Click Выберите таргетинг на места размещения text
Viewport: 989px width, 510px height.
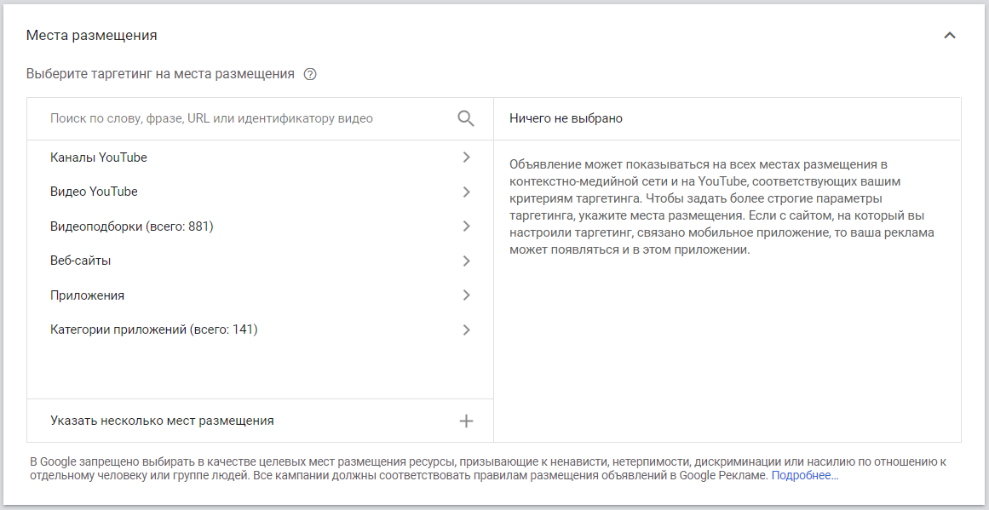coord(160,74)
